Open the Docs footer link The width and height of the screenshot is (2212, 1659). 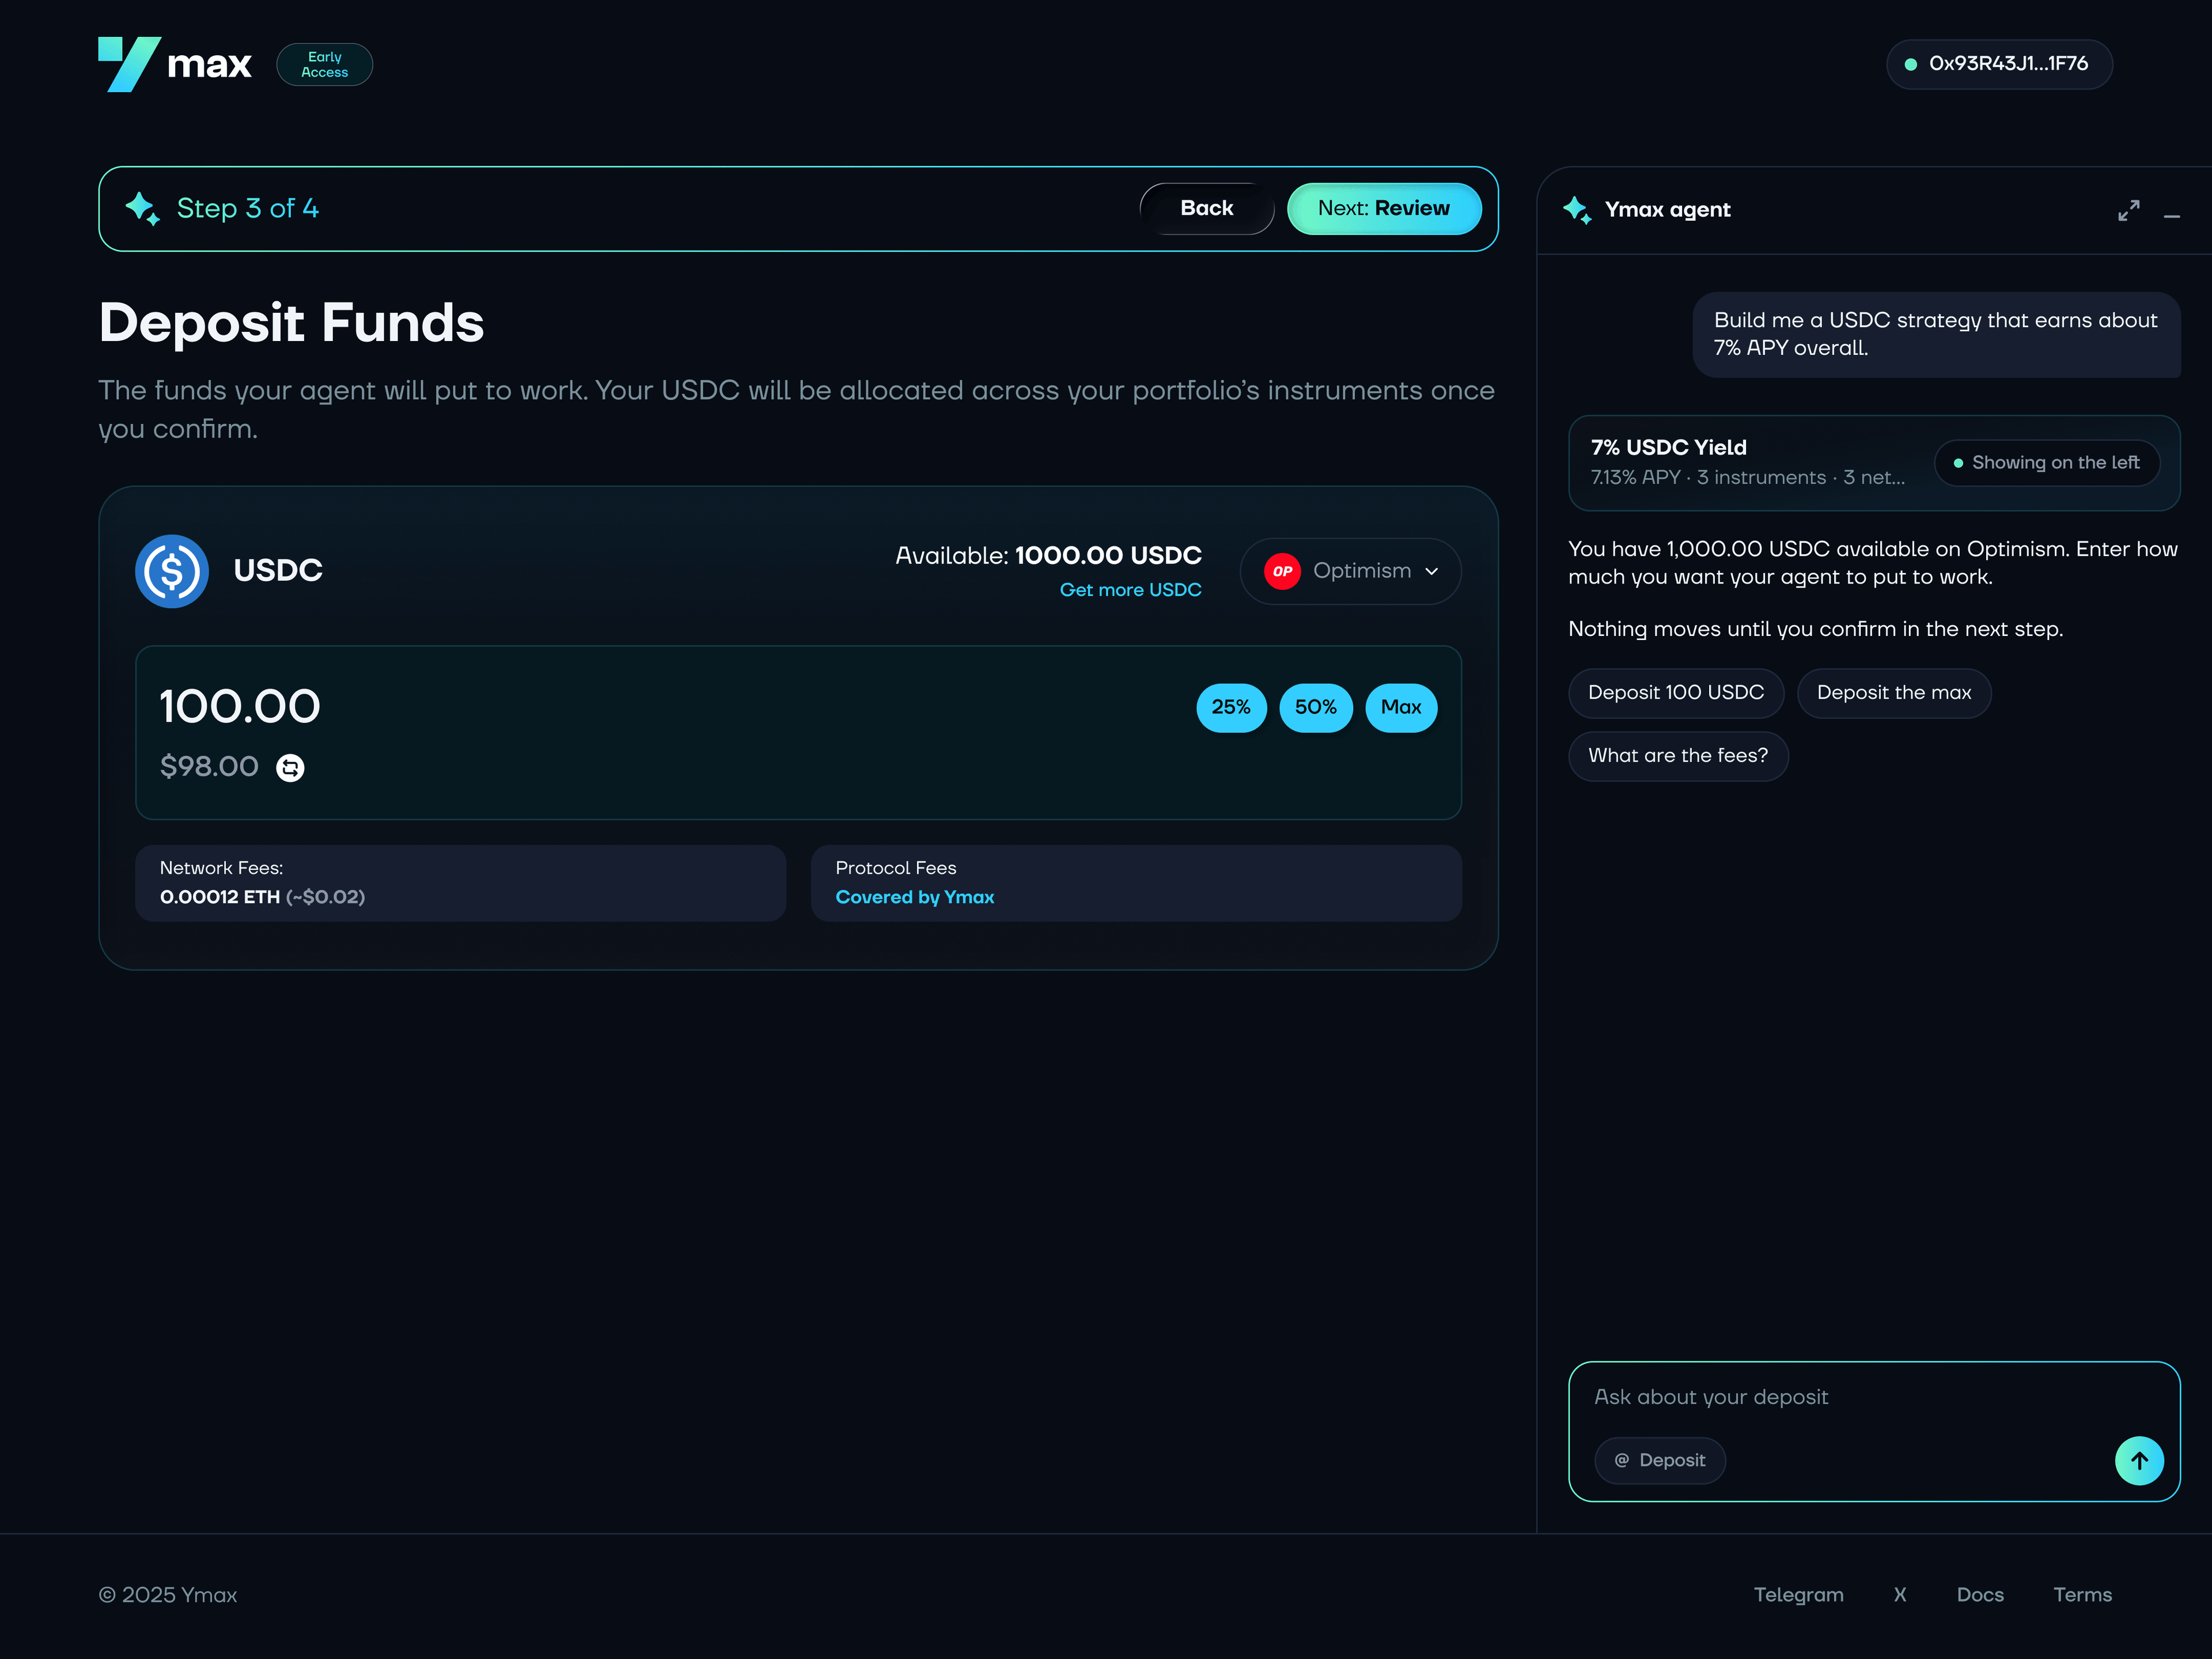point(1979,1594)
